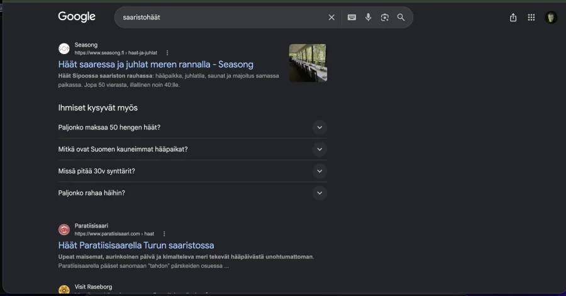The height and width of the screenshot is (296, 566).
Task: Expand Paljonko rahaa häihin? question
Action: pyautogui.click(x=192, y=193)
